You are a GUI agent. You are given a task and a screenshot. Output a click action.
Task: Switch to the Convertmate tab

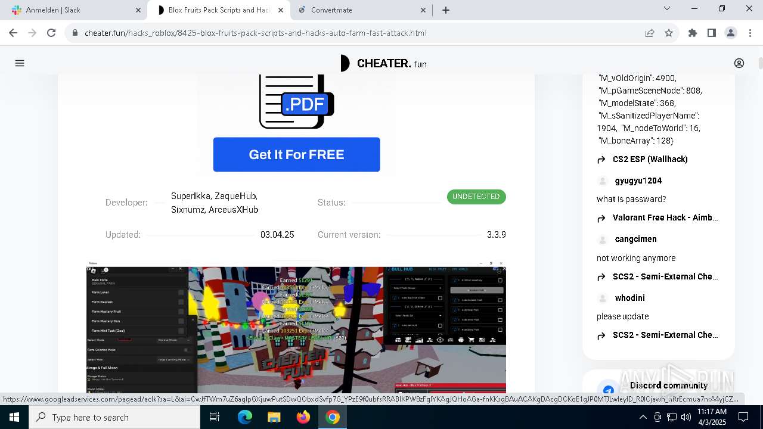[361, 10]
